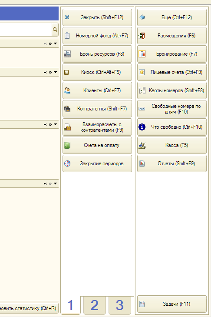Click the calculator icon for Киоск
The image size is (211, 317).
coord(66,72)
